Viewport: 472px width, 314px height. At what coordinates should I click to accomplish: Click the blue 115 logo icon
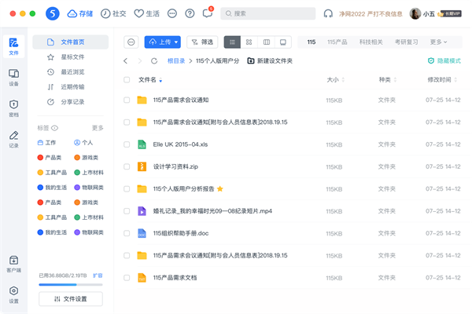tap(53, 13)
